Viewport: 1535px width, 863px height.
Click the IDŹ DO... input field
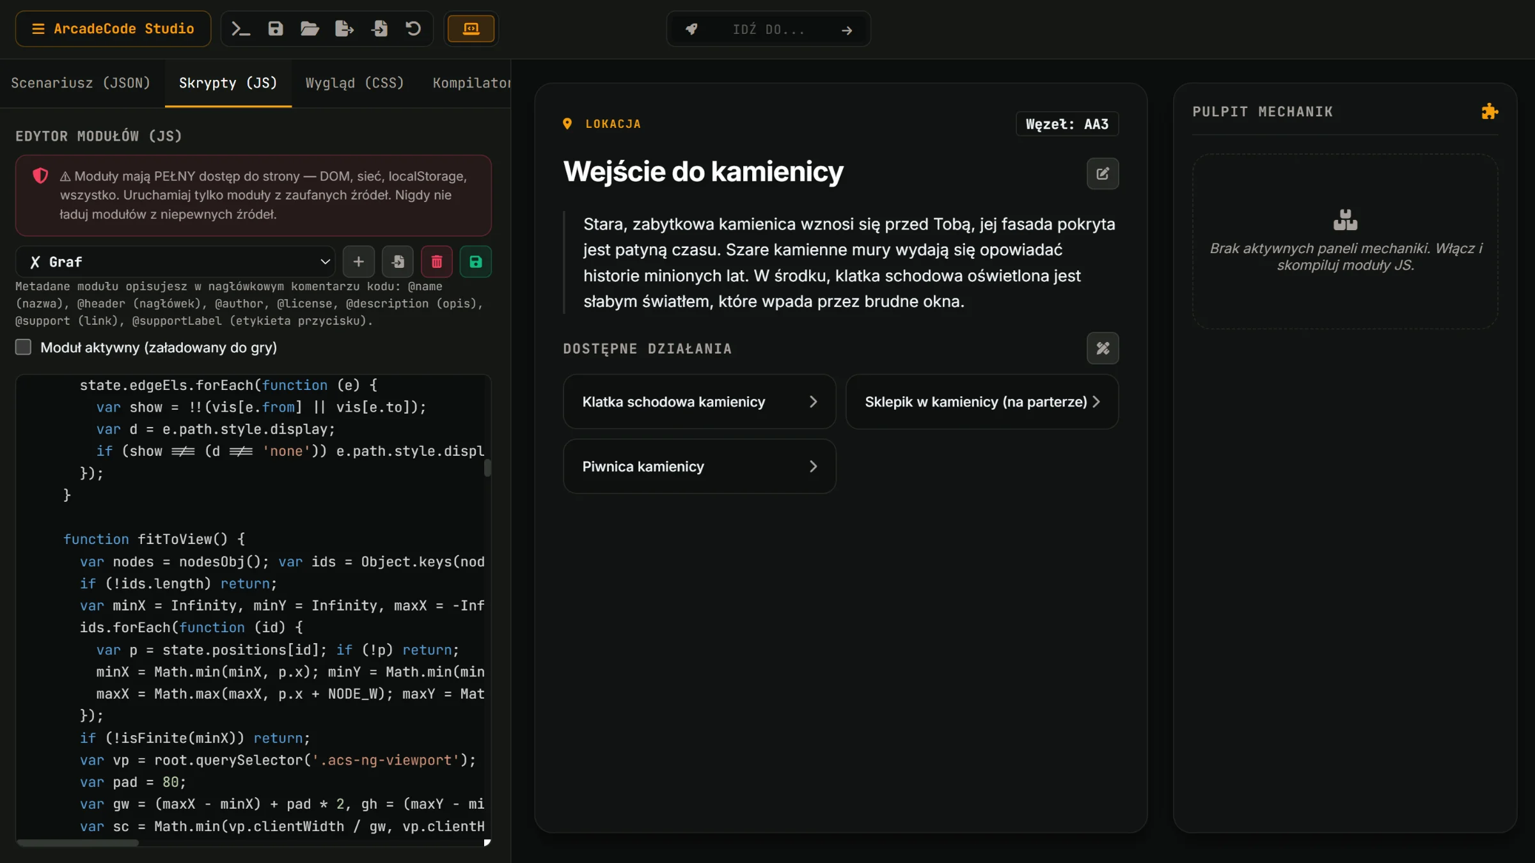point(768,29)
